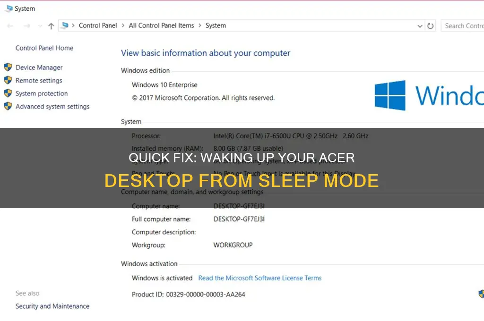Image resolution: width=484 pixels, height=321 pixels.
Task: Open Remote settings link
Action: [x=39, y=80]
